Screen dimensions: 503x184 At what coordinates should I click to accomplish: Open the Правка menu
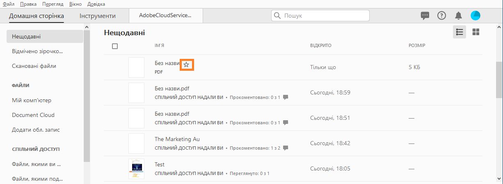tap(28, 4)
